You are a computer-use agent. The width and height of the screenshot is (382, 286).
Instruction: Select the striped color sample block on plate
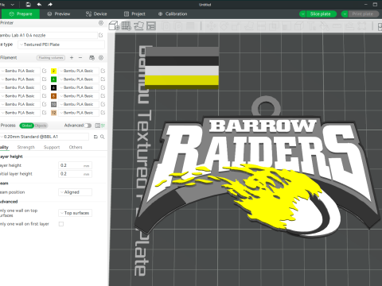(x=182, y=68)
